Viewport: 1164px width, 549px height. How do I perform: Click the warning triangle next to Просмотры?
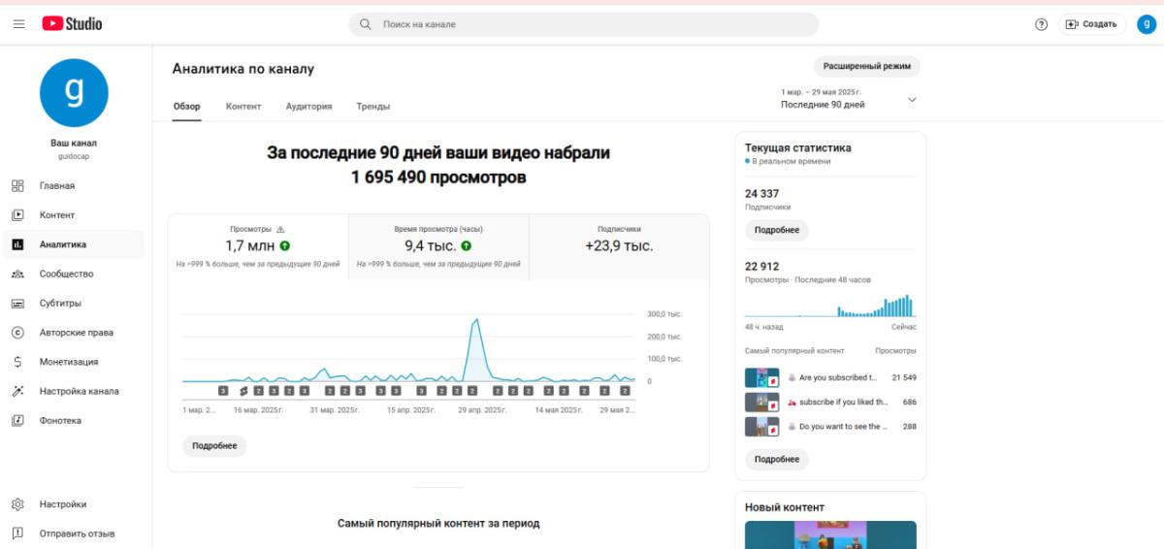pyautogui.click(x=280, y=230)
